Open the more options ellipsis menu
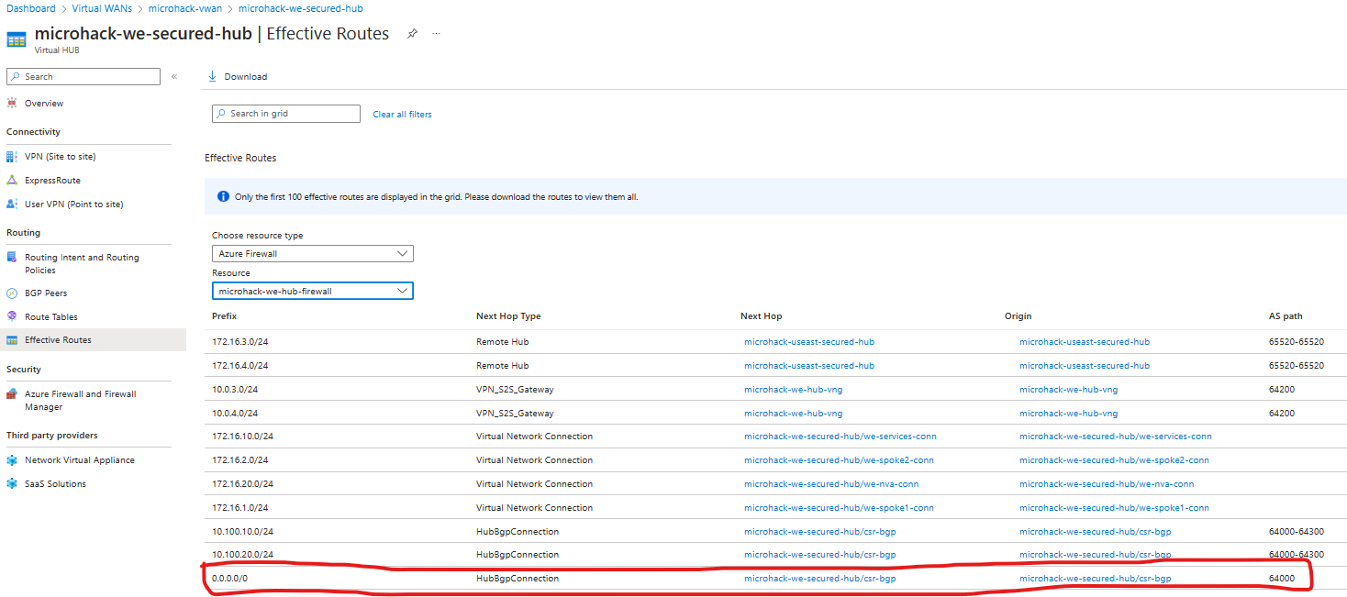This screenshot has height=597, width=1347. click(437, 33)
